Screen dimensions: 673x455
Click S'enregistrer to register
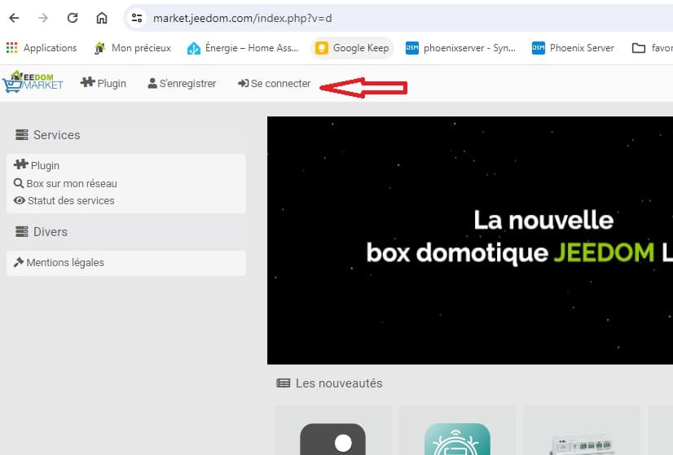click(182, 83)
